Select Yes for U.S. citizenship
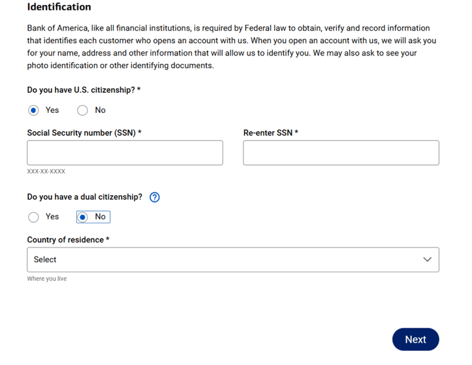Image resolution: width=472 pixels, height=365 pixels. 33,110
